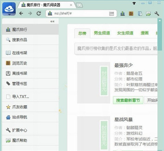Open the bookshelf toolbar icon

[x=140, y=14]
